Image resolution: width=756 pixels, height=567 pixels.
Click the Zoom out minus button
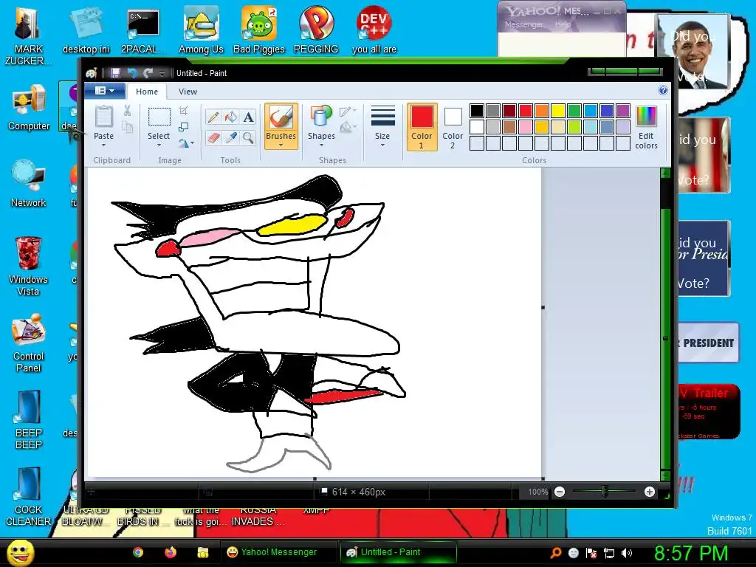pyautogui.click(x=560, y=492)
